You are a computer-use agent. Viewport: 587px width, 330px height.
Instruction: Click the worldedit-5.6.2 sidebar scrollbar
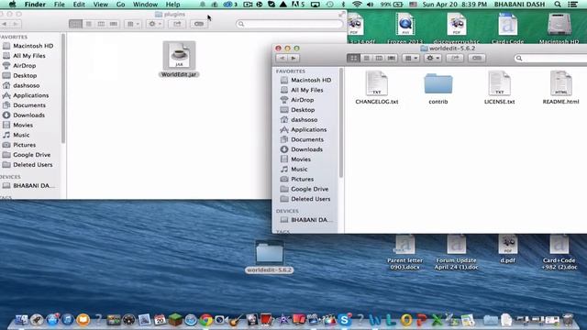[341, 123]
